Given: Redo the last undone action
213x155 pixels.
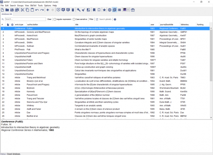Looking at the screenshot, I should point(42,10).
